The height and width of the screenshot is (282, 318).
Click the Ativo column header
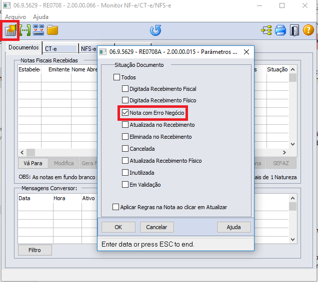point(89,198)
